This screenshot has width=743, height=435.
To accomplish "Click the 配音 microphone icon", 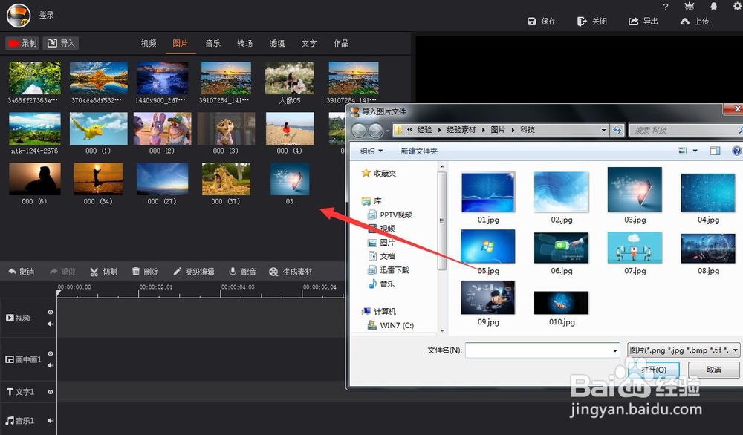I will pos(233,271).
